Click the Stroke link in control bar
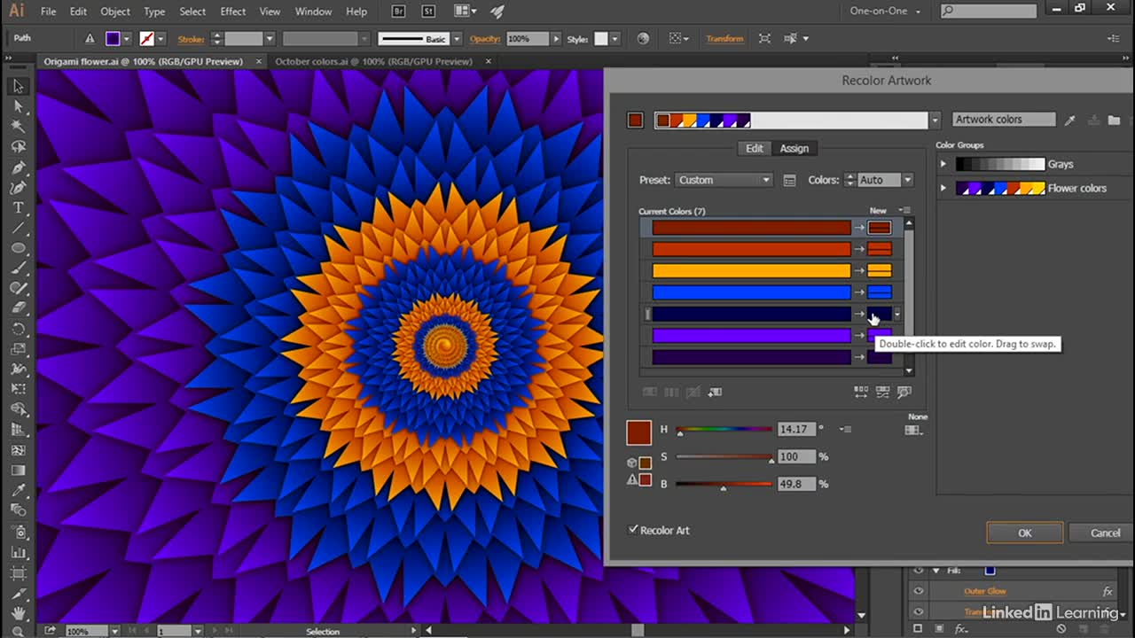 click(x=191, y=39)
